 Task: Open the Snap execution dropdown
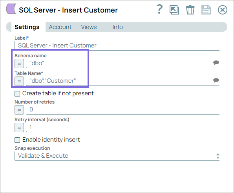click(117, 156)
